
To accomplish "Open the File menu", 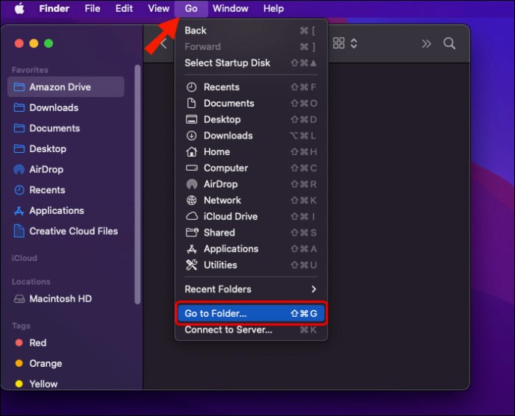I will click(93, 8).
